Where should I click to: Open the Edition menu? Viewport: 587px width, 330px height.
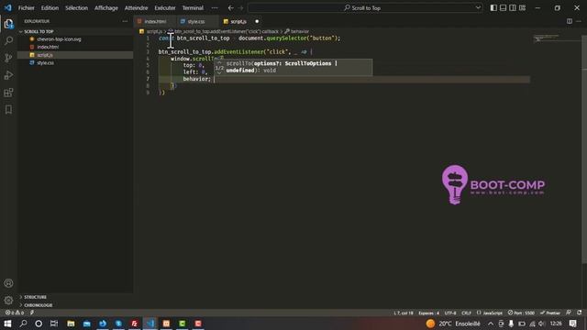pos(50,8)
